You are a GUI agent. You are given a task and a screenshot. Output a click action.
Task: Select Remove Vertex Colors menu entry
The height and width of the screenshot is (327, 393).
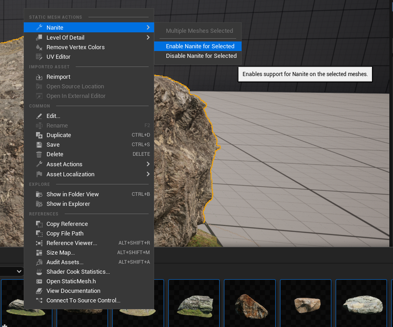(89, 47)
